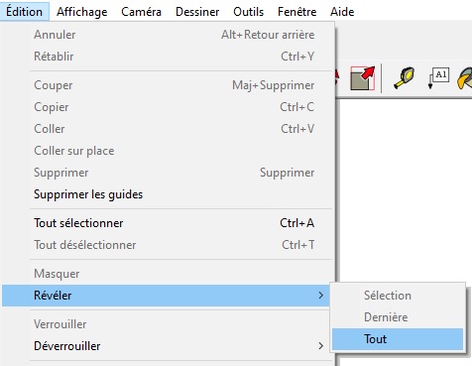Select the Push/Pull tool icon
This screenshot has width=472, height=366.
[362, 78]
